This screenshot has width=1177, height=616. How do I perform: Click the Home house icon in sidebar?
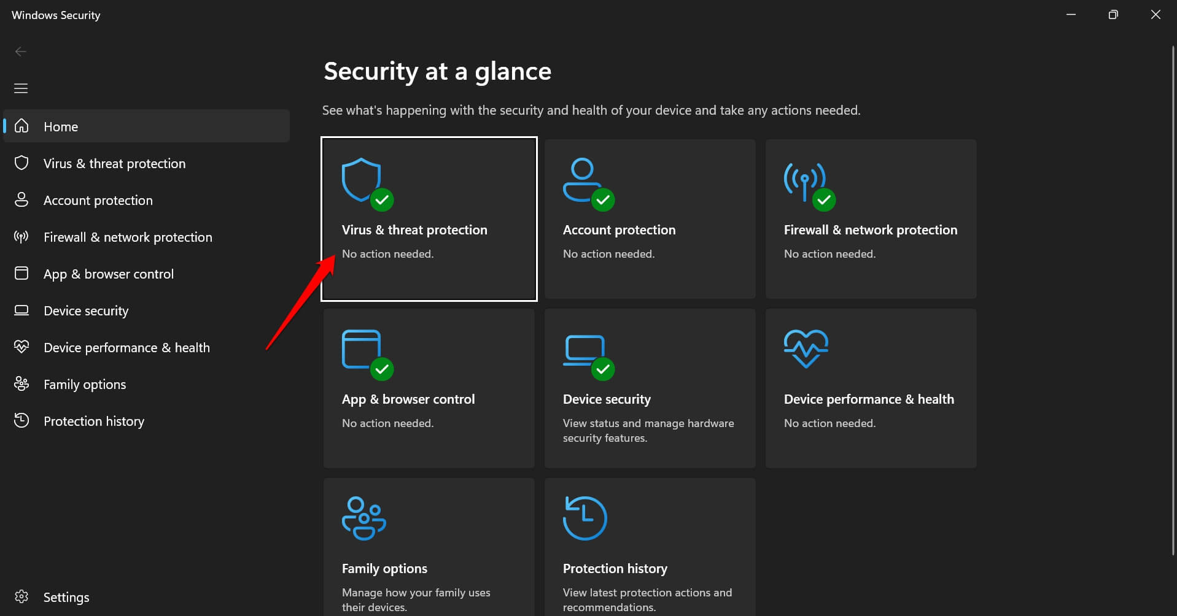pyautogui.click(x=21, y=126)
